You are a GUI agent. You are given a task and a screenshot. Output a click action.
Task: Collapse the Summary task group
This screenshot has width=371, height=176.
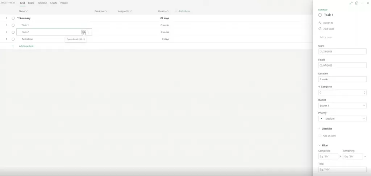(18, 18)
